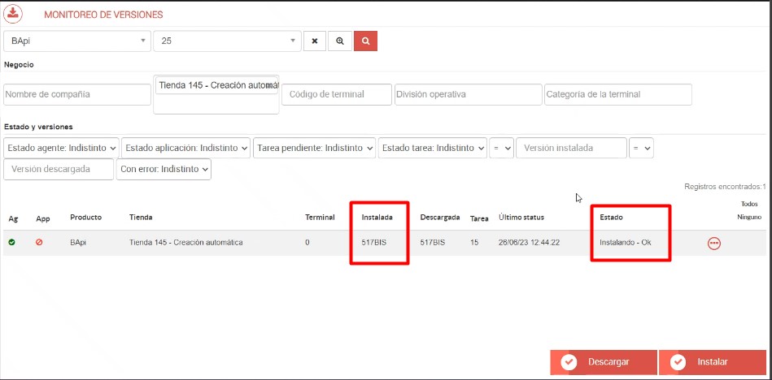The height and width of the screenshot is (380, 772).
Task: Open Tarea pendiente: Indistinto dropdown
Action: pyautogui.click(x=314, y=148)
